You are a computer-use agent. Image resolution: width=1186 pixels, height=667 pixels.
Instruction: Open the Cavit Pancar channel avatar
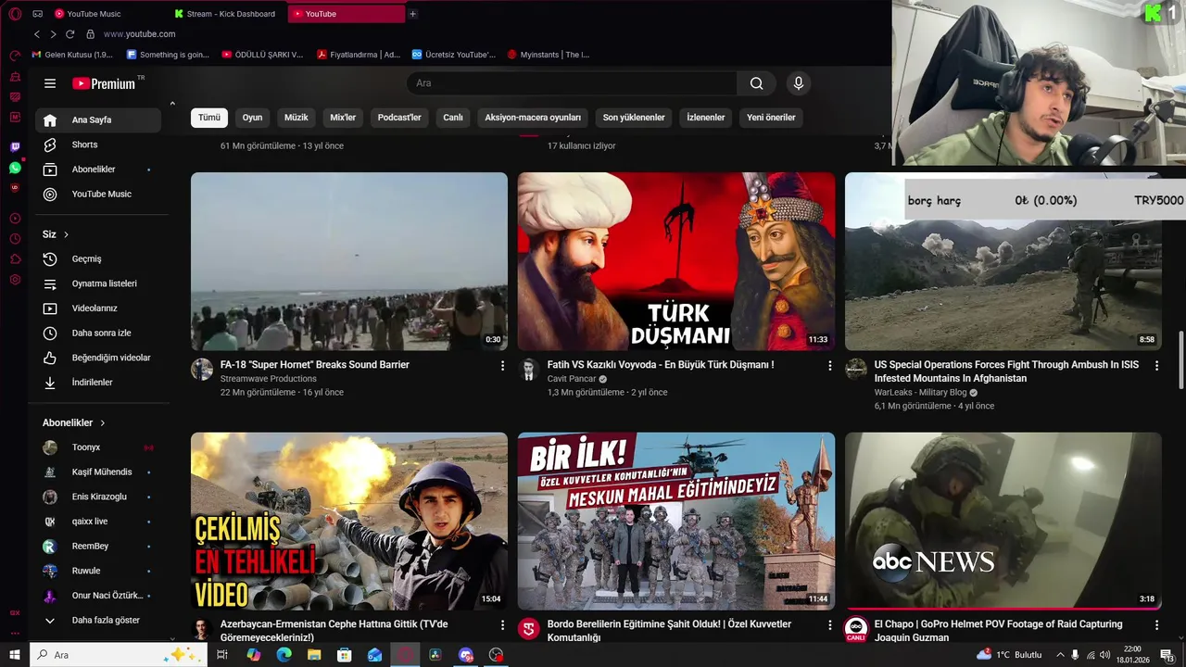pyautogui.click(x=529, y=370)
